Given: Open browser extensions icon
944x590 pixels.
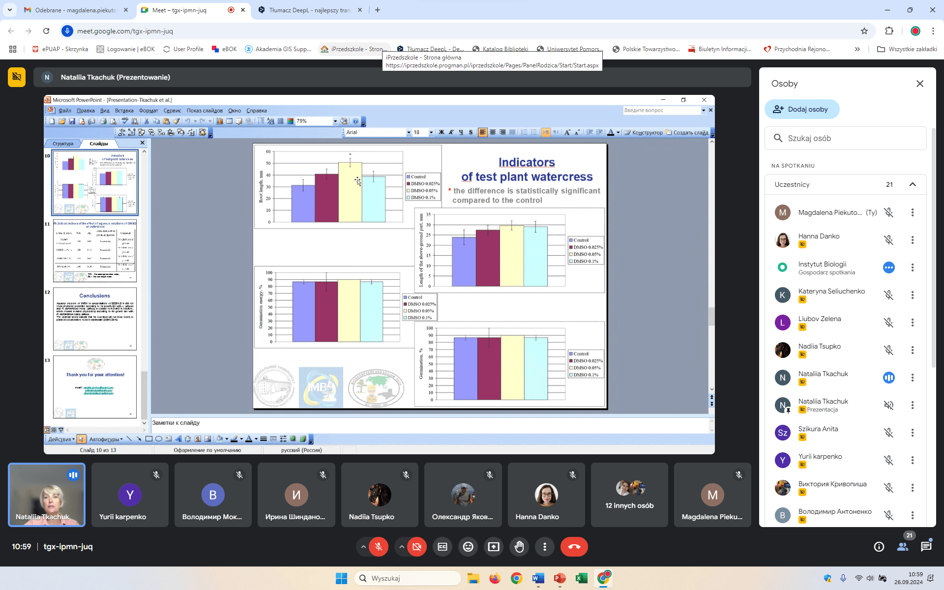Looking at the screenshot, I should [889, 31].
